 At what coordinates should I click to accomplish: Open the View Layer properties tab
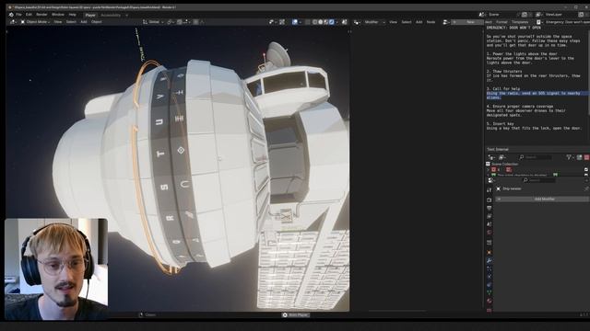coord(490,216)
